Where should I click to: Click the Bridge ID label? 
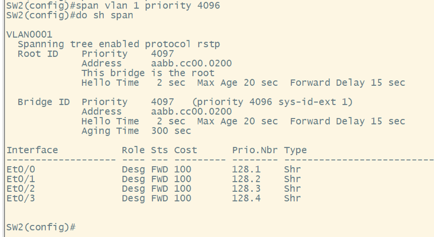click(43, 102)
